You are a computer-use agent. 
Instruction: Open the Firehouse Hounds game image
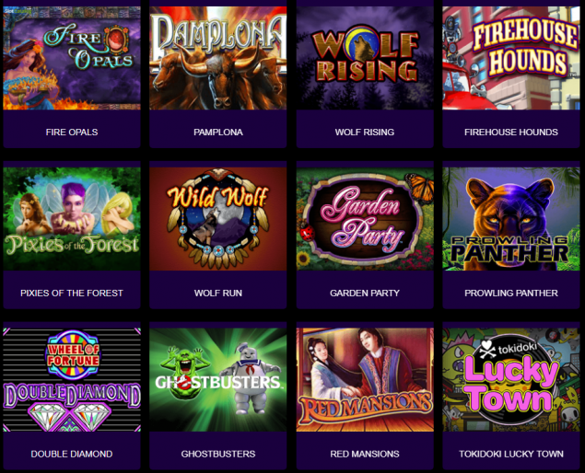[511, 58]
